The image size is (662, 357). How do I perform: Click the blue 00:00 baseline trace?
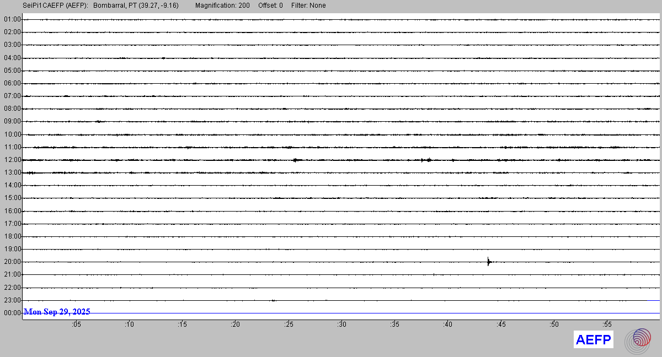click(x=375, y=313)
